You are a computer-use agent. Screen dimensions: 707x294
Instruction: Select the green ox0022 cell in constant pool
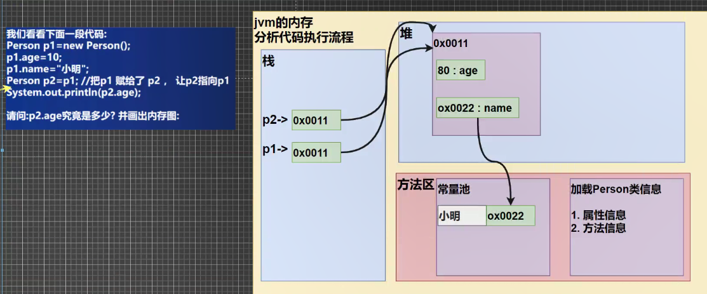pyautogui.click(x=511, y=215)
